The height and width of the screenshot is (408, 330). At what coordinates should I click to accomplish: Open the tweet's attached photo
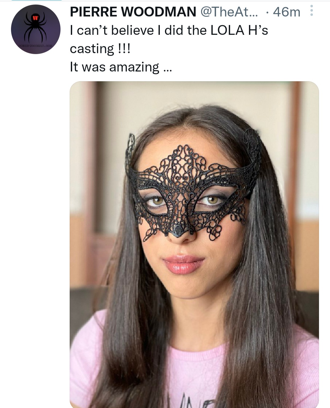tap(194, 244)
